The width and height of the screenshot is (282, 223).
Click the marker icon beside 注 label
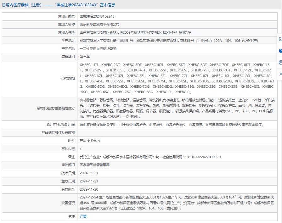[70, 216]
